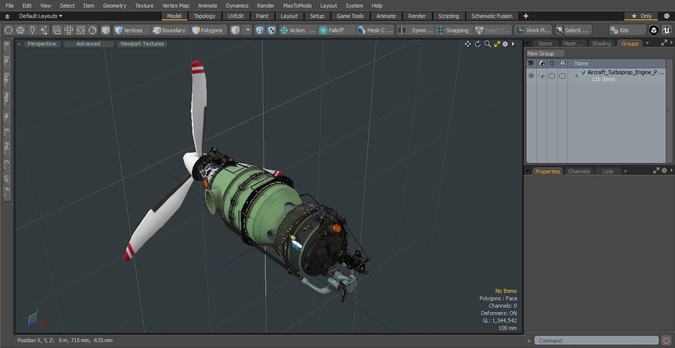Open the Action Center menu

click(297, 30)
